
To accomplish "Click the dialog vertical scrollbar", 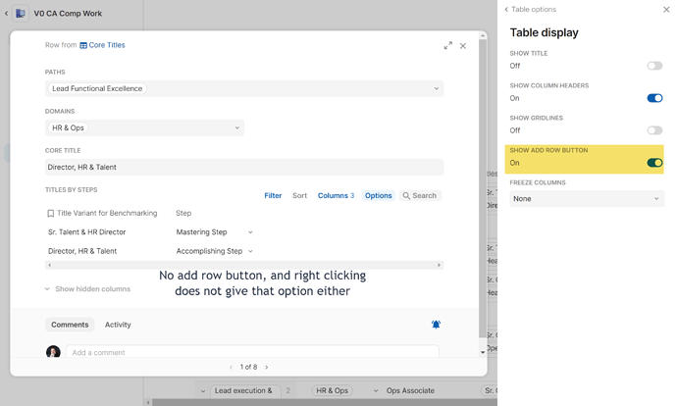I will [x=483, y=187].
